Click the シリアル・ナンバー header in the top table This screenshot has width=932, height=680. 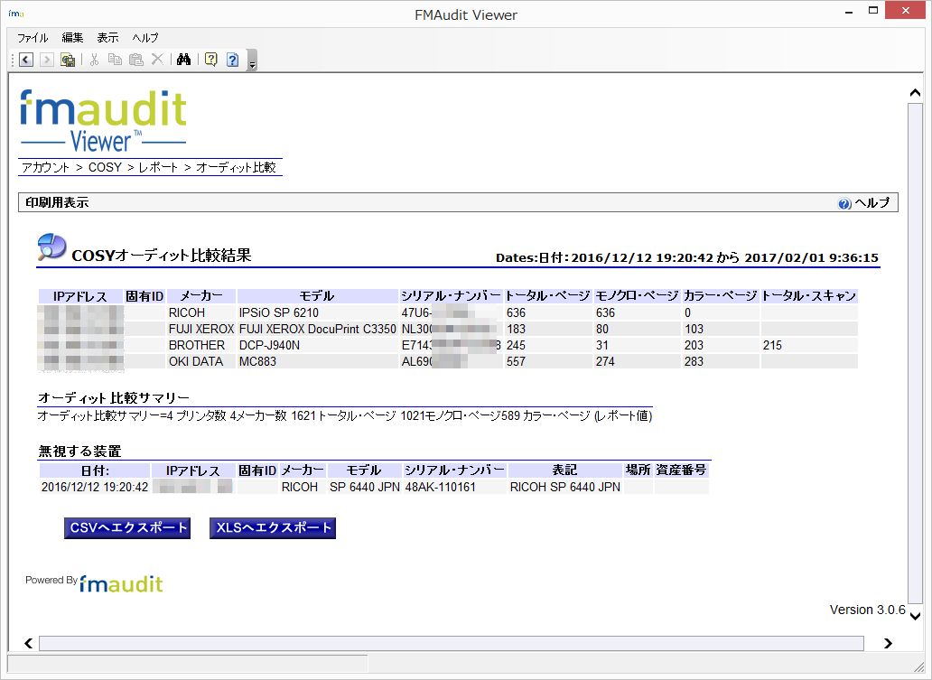452,296
